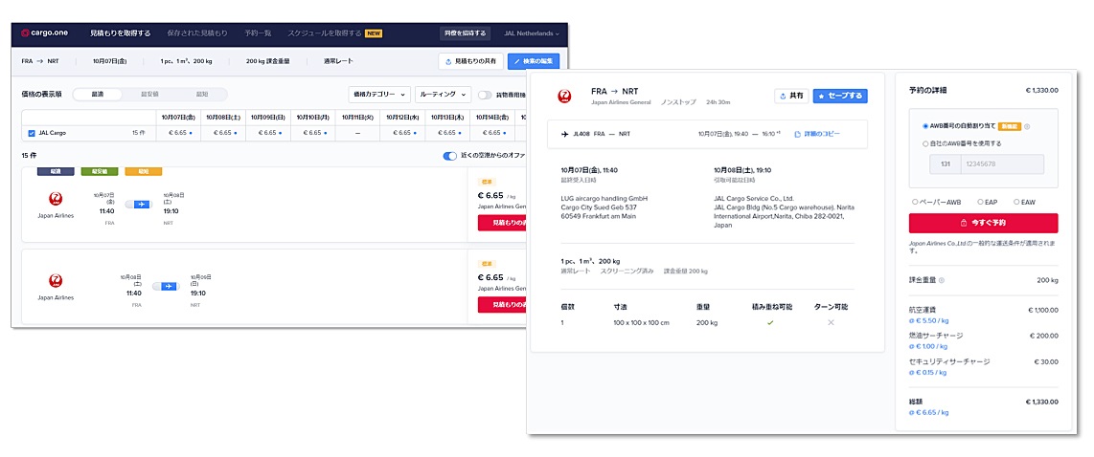Select the 最安値 sort option
This screenshot has height=457, width=1094.
tap(149, 94)
